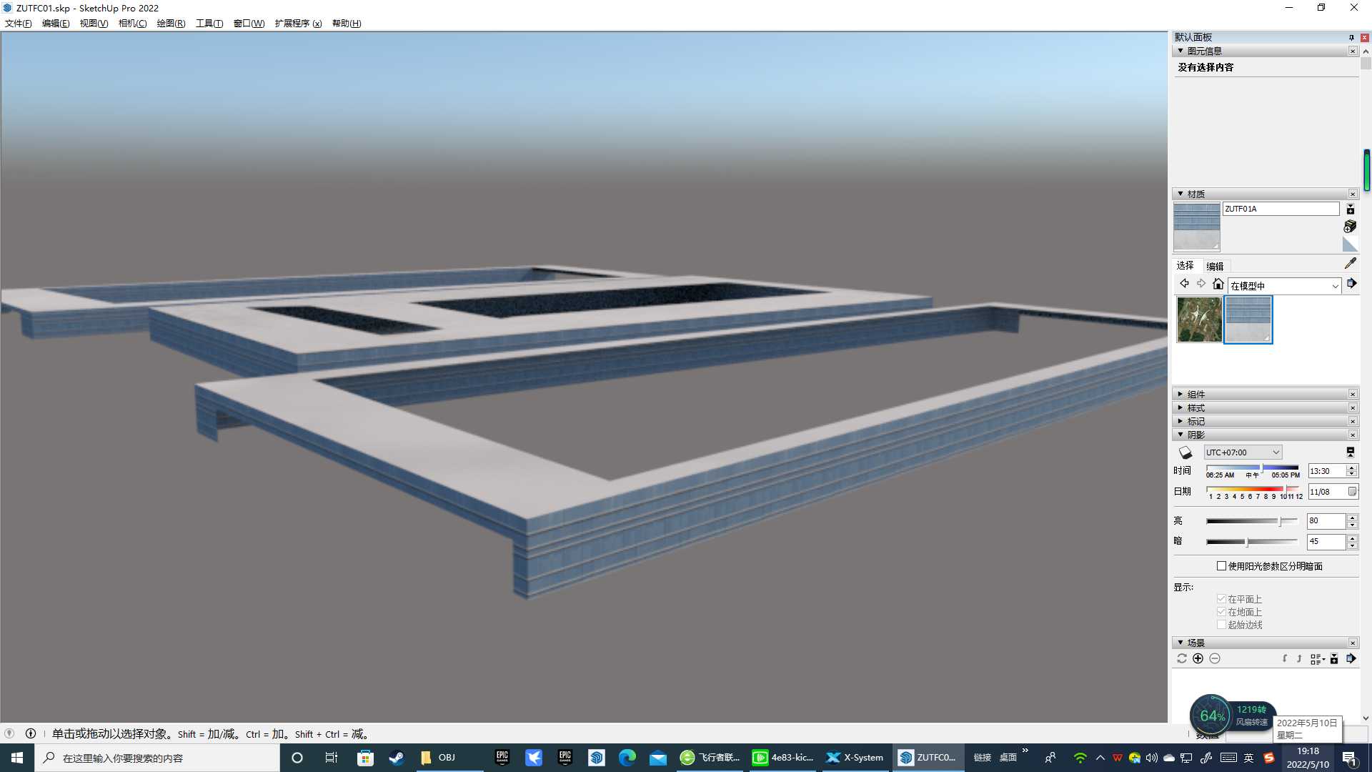Update the scene with refresh icon
1372x772 pixels.
pyautogui.click(x=1182, y=658)
